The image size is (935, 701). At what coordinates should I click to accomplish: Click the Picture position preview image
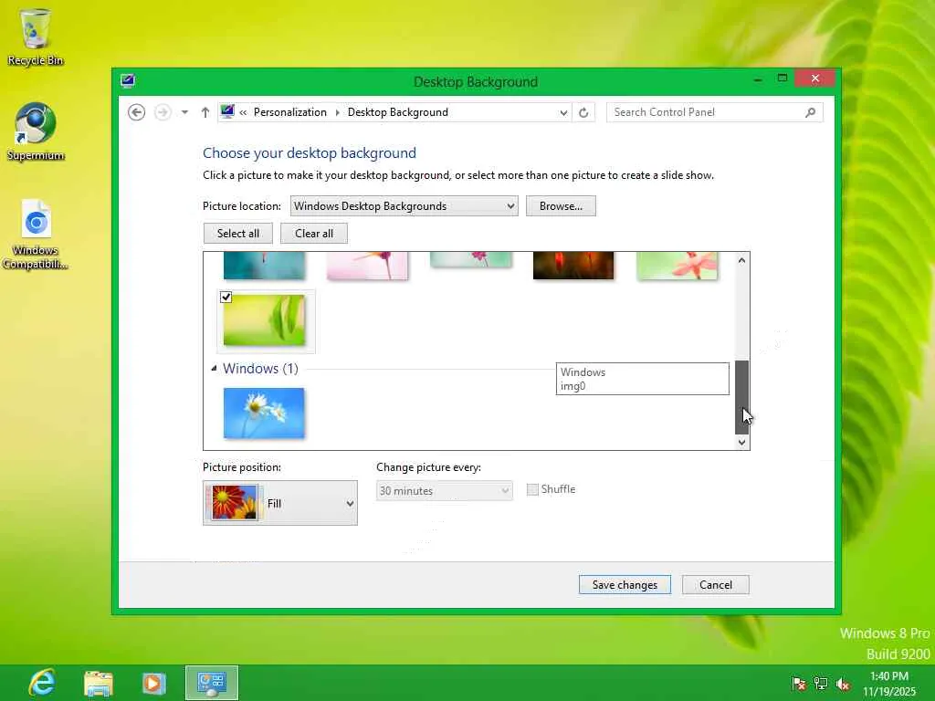(235, 503)
